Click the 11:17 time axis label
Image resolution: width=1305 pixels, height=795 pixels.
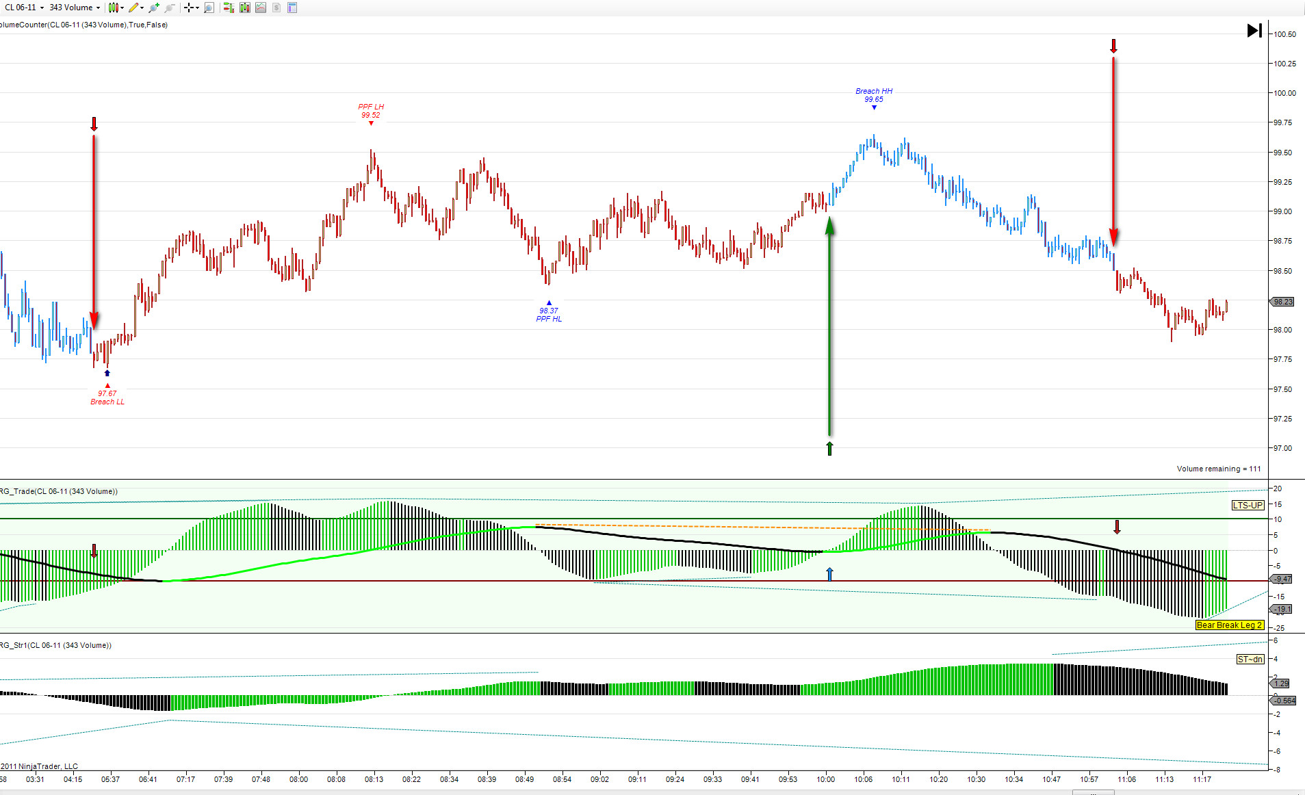point(1202,779)
